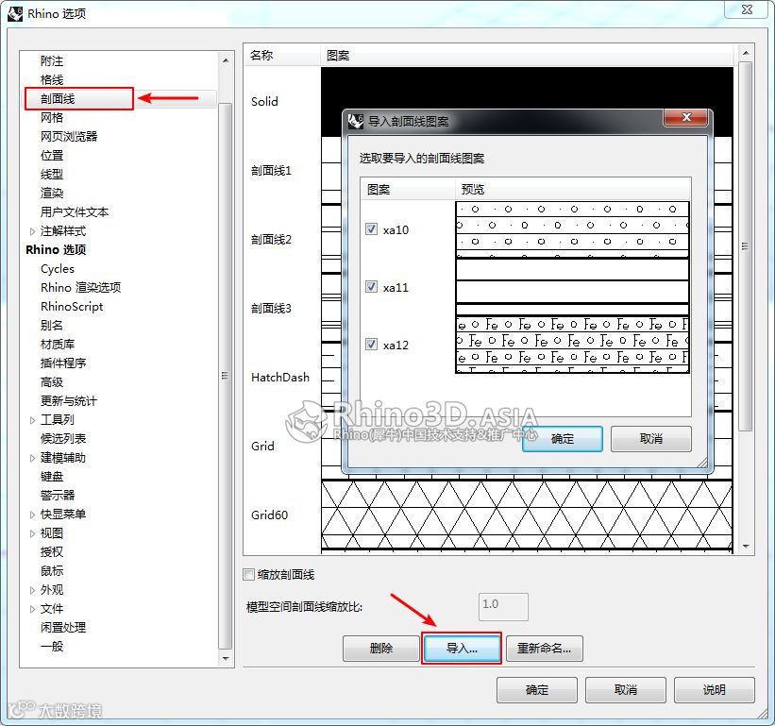Expand the 文件 tree node
775x726 pixels.
click(x=32, y=609)
